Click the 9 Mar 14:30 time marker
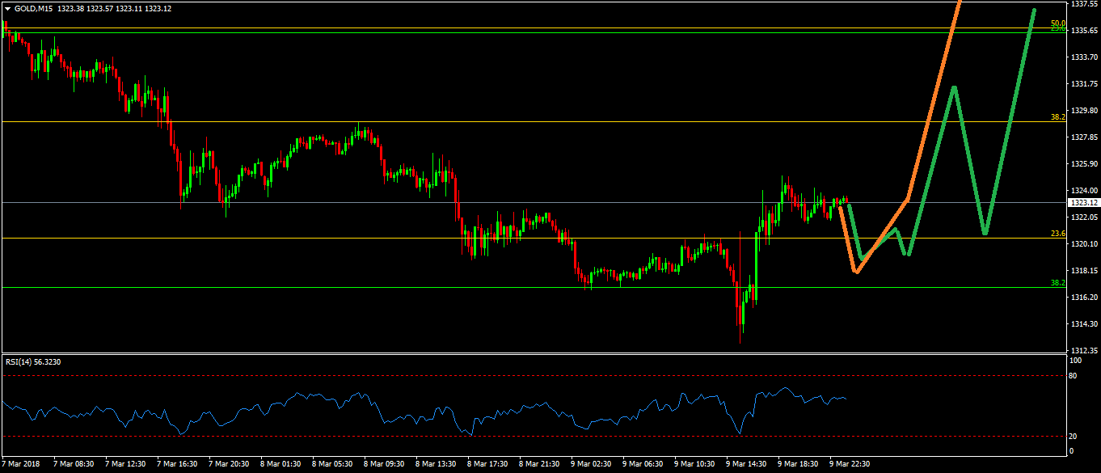 [x=747, y=464]
